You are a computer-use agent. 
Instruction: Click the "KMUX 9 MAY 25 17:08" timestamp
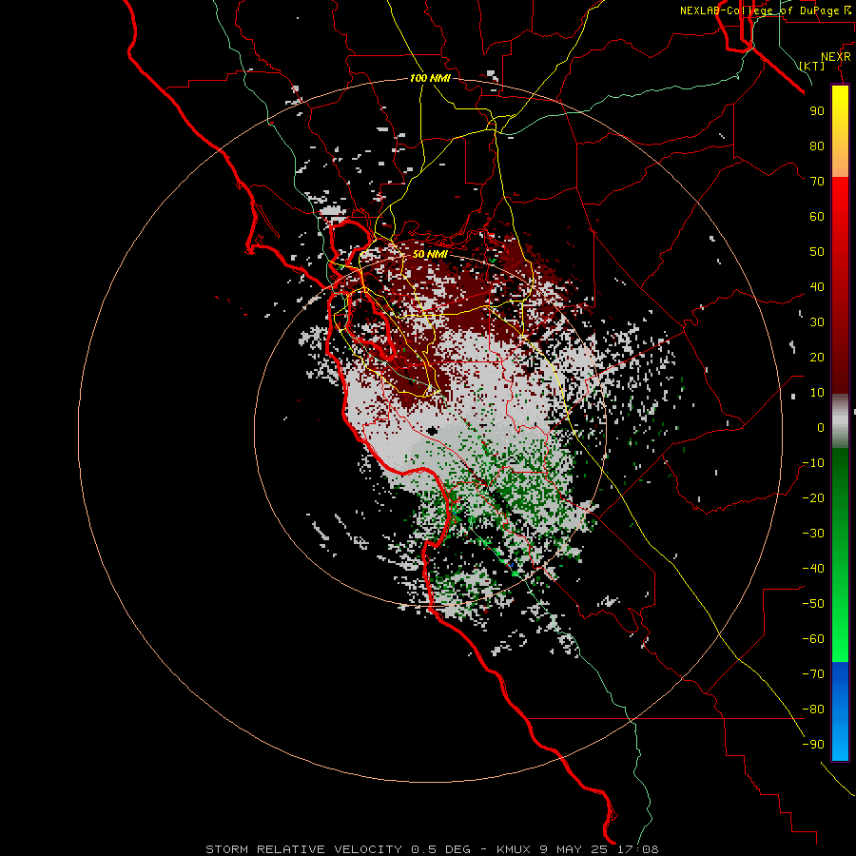[577, 849]
